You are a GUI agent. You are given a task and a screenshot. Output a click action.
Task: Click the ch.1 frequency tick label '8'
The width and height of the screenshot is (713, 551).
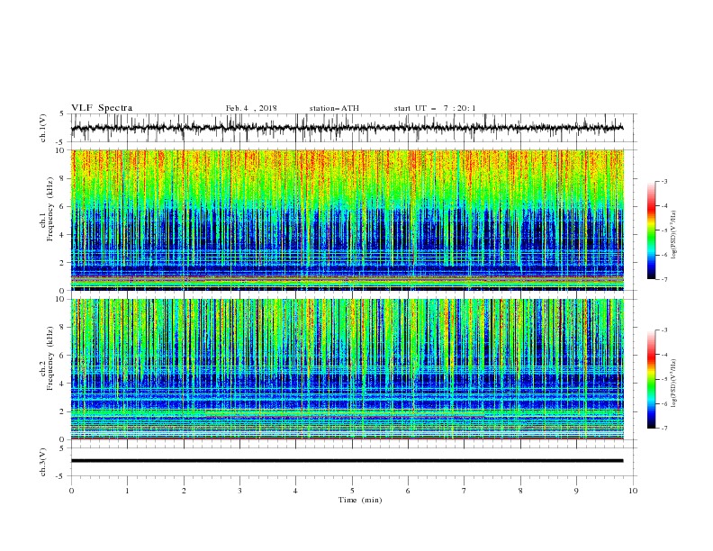coord(63,178)
